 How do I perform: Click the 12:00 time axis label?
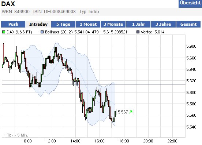pos(51,141)
